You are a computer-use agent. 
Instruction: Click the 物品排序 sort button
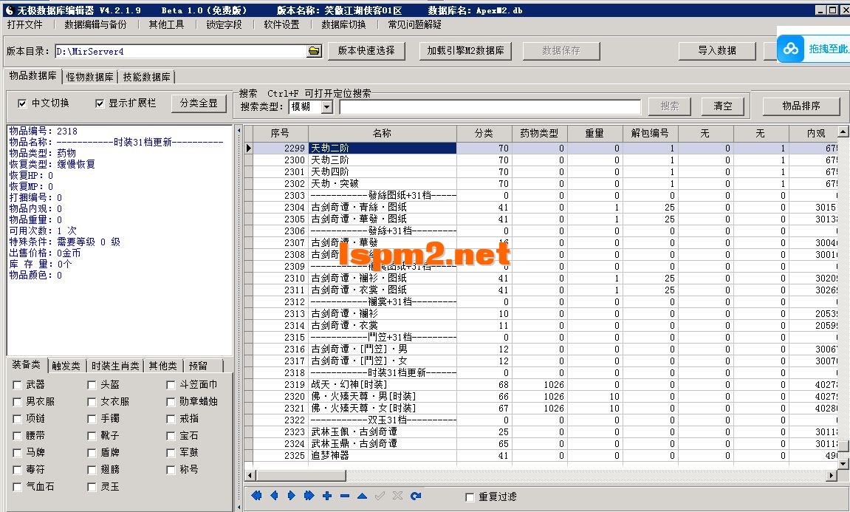801,106
